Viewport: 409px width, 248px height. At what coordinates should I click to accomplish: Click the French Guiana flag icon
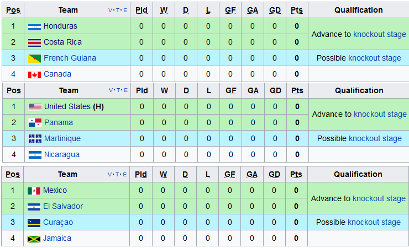click(34, 58)
